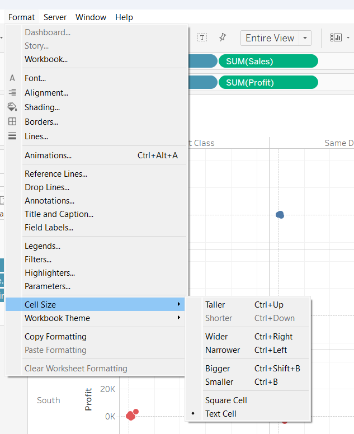Click the SUM(Sales) green pill
The image size is (354, 434).
pyautogui.click(x=268, y=61)
